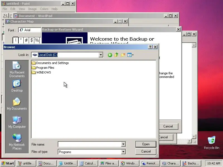Switch to untitled Paint taskbar button

pyautogui.click(x=26, y=163)
